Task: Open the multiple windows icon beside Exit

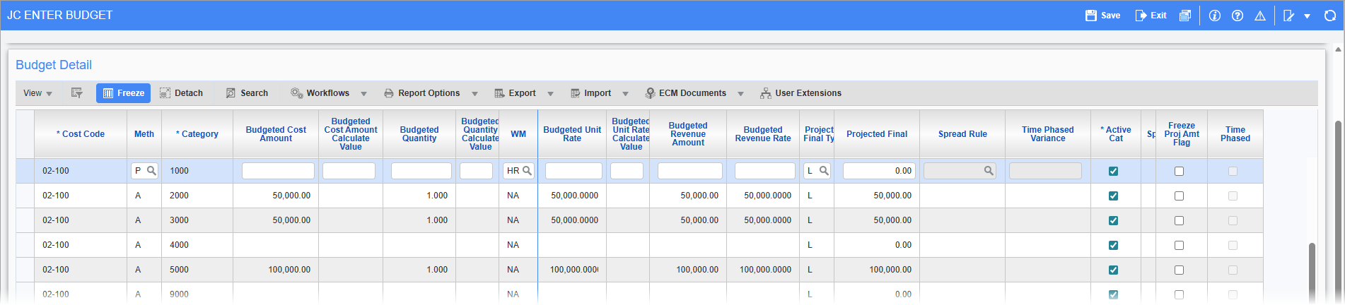Action: (x=1185, y=16)
